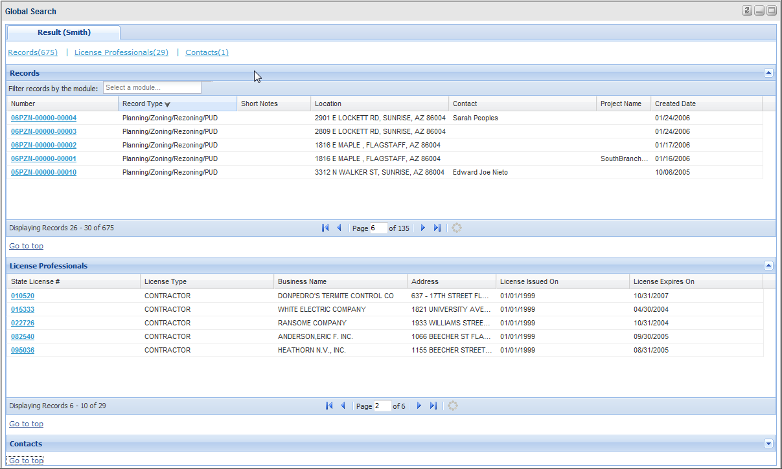This screenshot has height=469, width=782.
Task: Go to next page of Records
Action: pyautogui.click(x=423, y=228)
